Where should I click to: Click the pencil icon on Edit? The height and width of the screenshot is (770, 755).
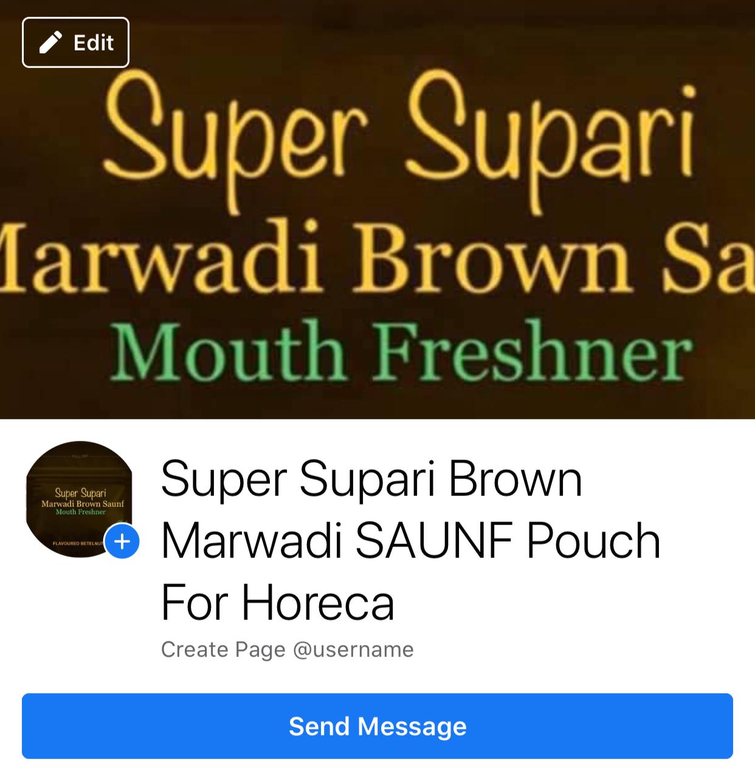pyautogui.click(x=50, y=43)
